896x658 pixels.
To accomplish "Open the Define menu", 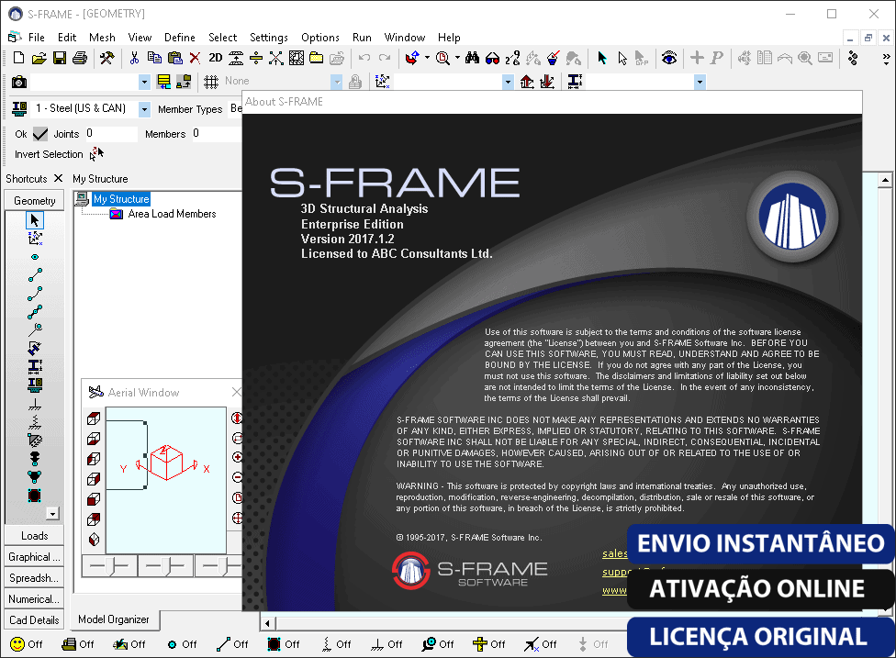I will click(x=179, y=38).
